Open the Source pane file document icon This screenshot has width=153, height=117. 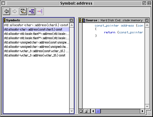[x=83, y=20]
